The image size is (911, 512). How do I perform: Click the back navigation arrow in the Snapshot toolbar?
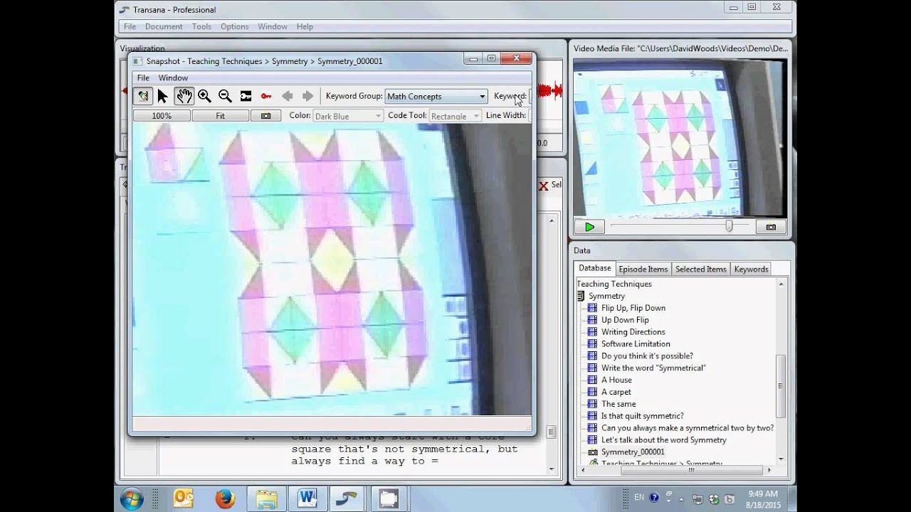click(288, 95)
